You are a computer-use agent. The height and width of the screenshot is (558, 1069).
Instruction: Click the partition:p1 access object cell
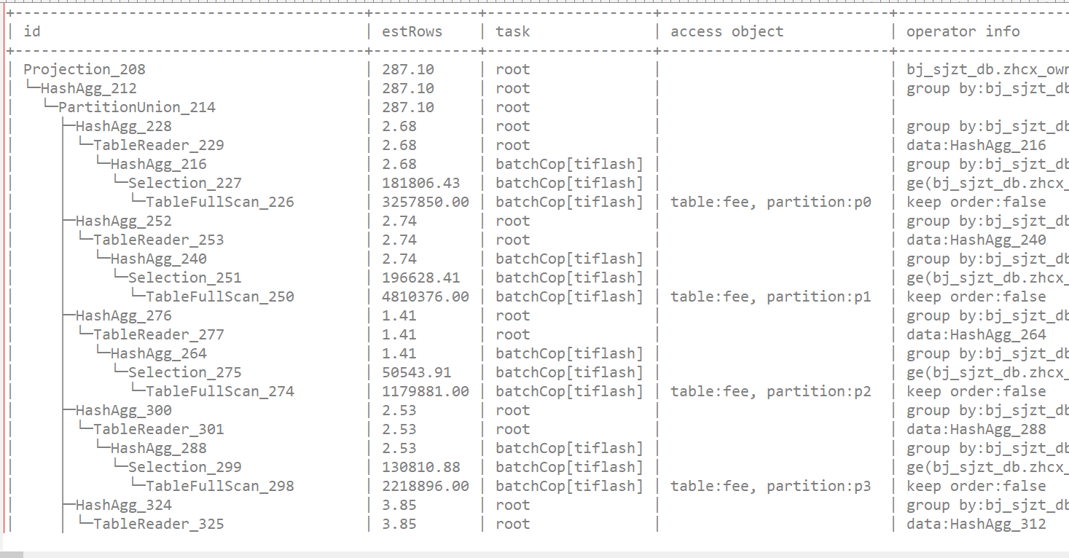pyautogui.click(x=770, y=296)
